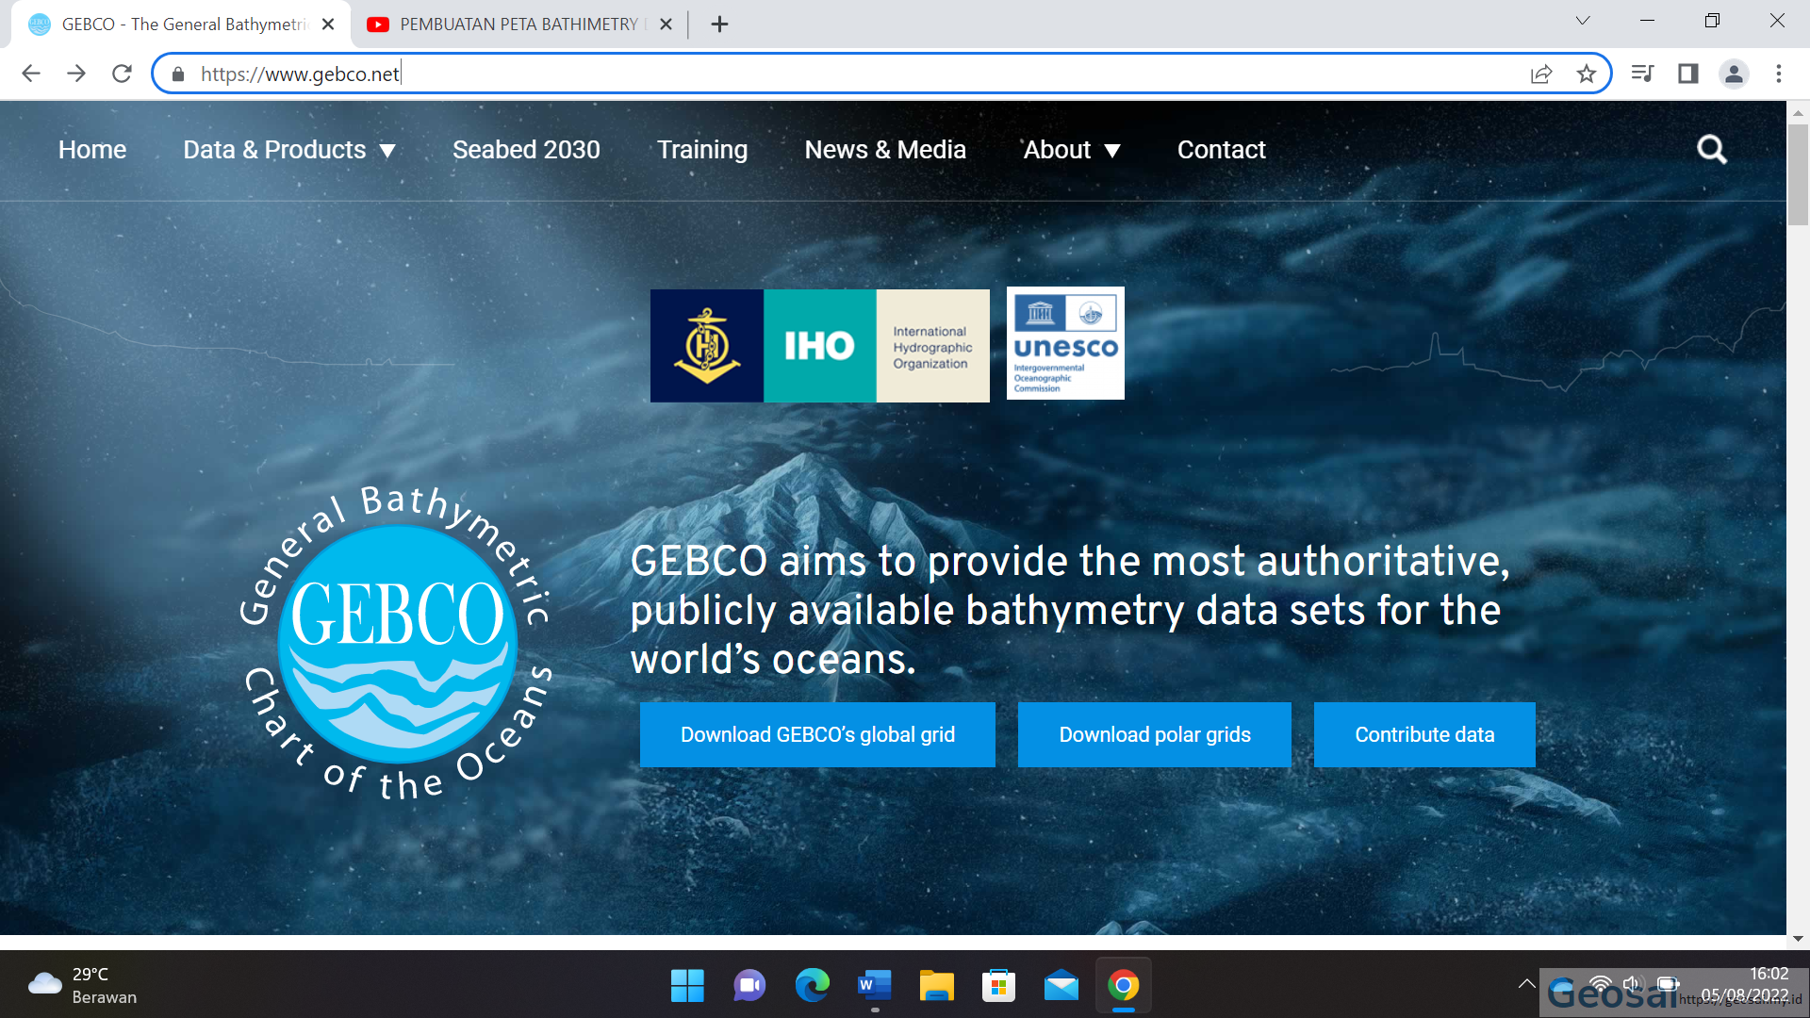Click the share page icon
This screenshot has width=1810, height=1018.
coord(1541,74)
